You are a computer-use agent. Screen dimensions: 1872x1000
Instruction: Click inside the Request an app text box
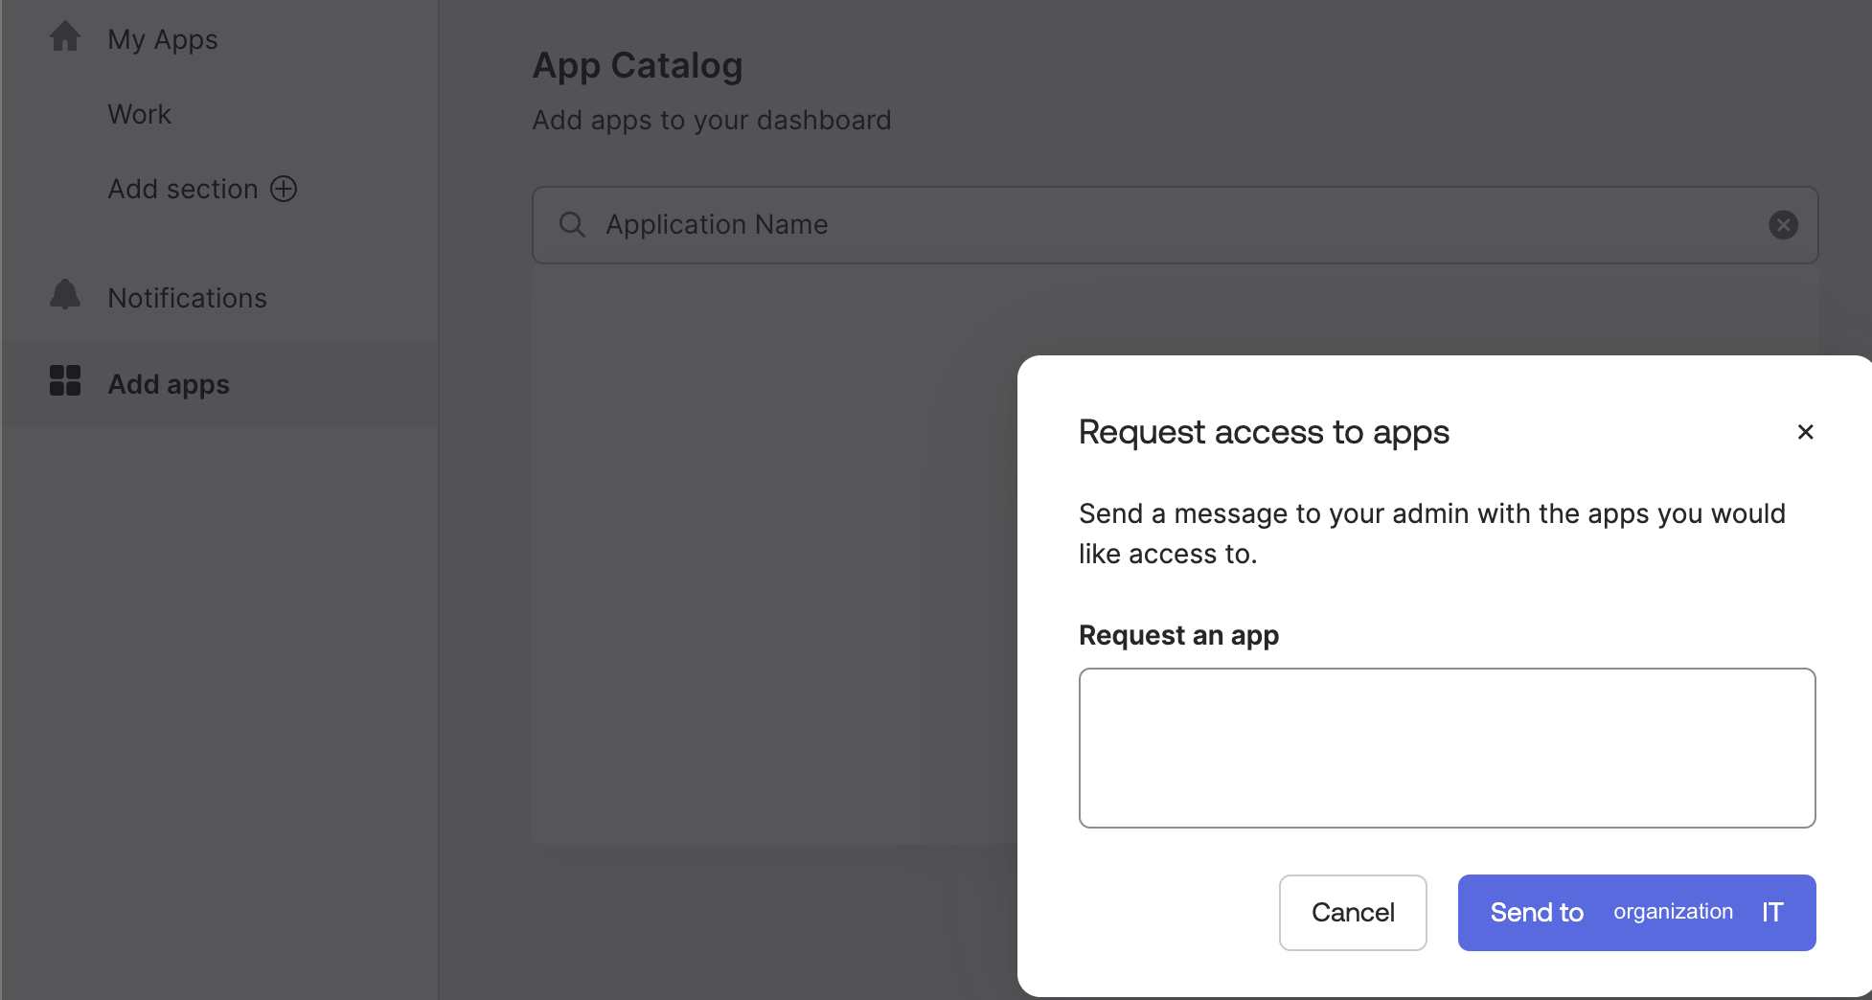[x=1447, y=747]
